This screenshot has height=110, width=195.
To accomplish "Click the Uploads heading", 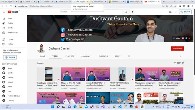I will point(40,63).
